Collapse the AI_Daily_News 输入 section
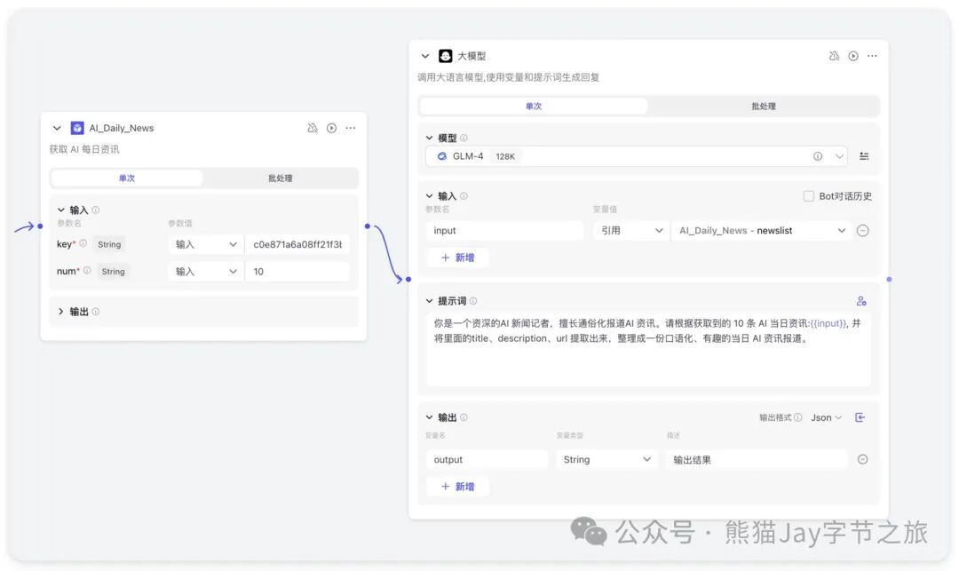The height and width of the screenshot is (571, 959). pyautogui.click(x=61, y=210)
